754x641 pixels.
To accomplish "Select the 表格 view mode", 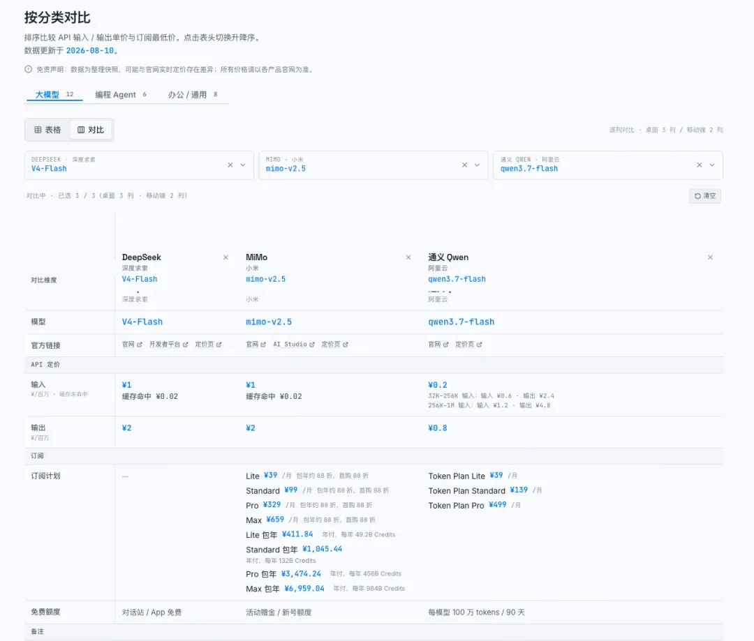I will click(47, 130).
